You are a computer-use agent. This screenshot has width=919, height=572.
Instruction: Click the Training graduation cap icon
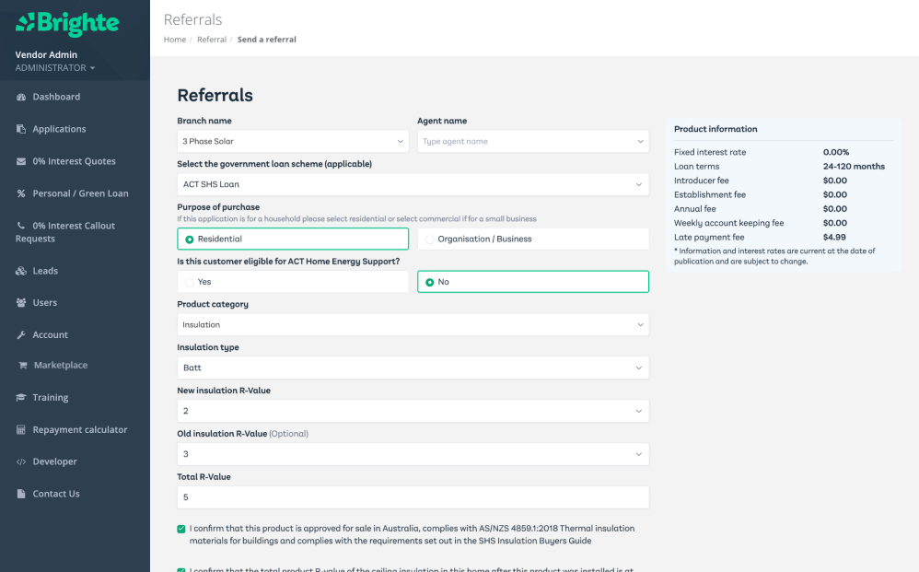click(x=21, y=398)
